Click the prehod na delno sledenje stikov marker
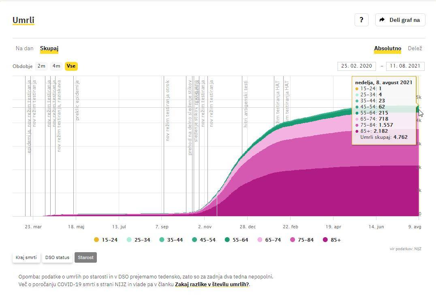Screen dimensions: 436x306 click(190, 117)
